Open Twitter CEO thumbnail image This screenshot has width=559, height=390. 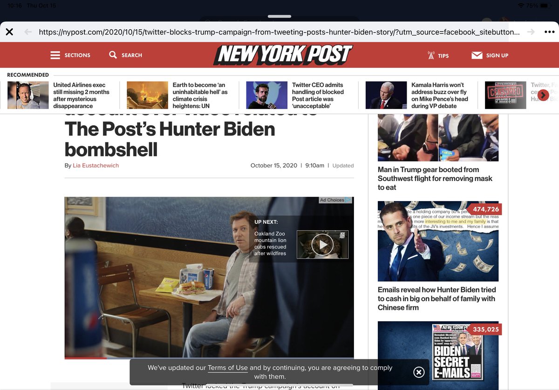pos(267,95)
